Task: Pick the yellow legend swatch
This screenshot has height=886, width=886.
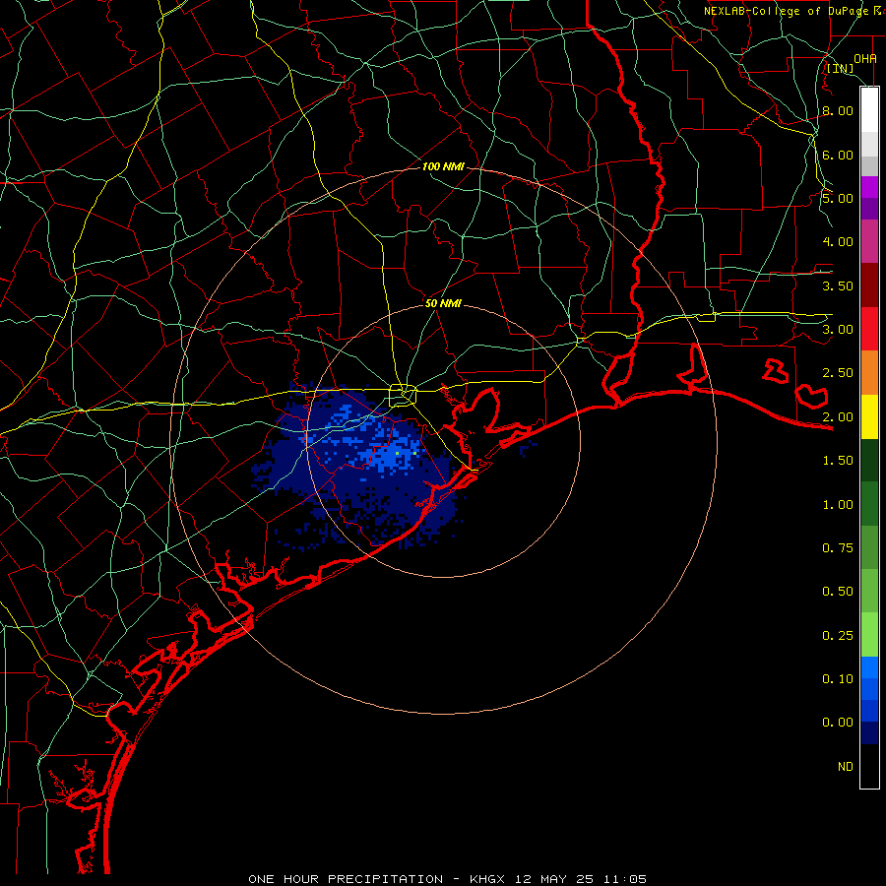Action: click(869, 416)
